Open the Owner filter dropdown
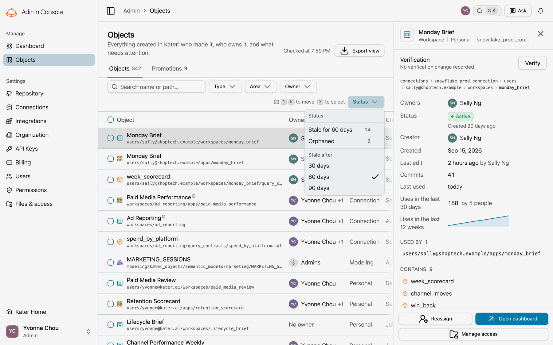Image resolution: width=553 pixels, height=345 pixels. (298, 87)
